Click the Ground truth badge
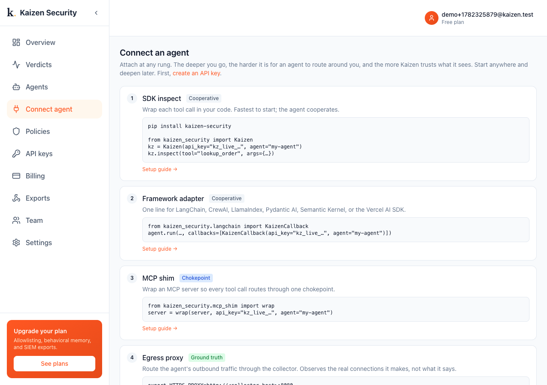The height and width of the screenshot is (385, 547). [x=207, y=358]
